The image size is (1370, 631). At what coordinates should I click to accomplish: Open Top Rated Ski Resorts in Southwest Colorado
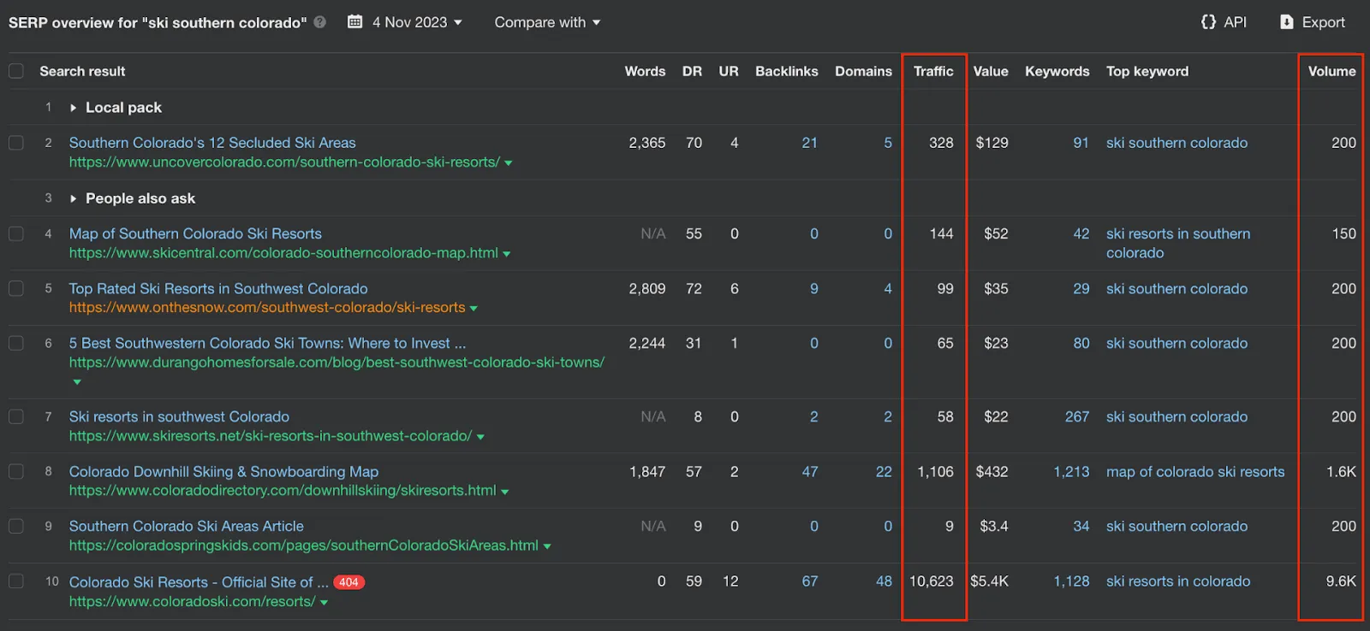pyautogui.click(x=218, y=289)
